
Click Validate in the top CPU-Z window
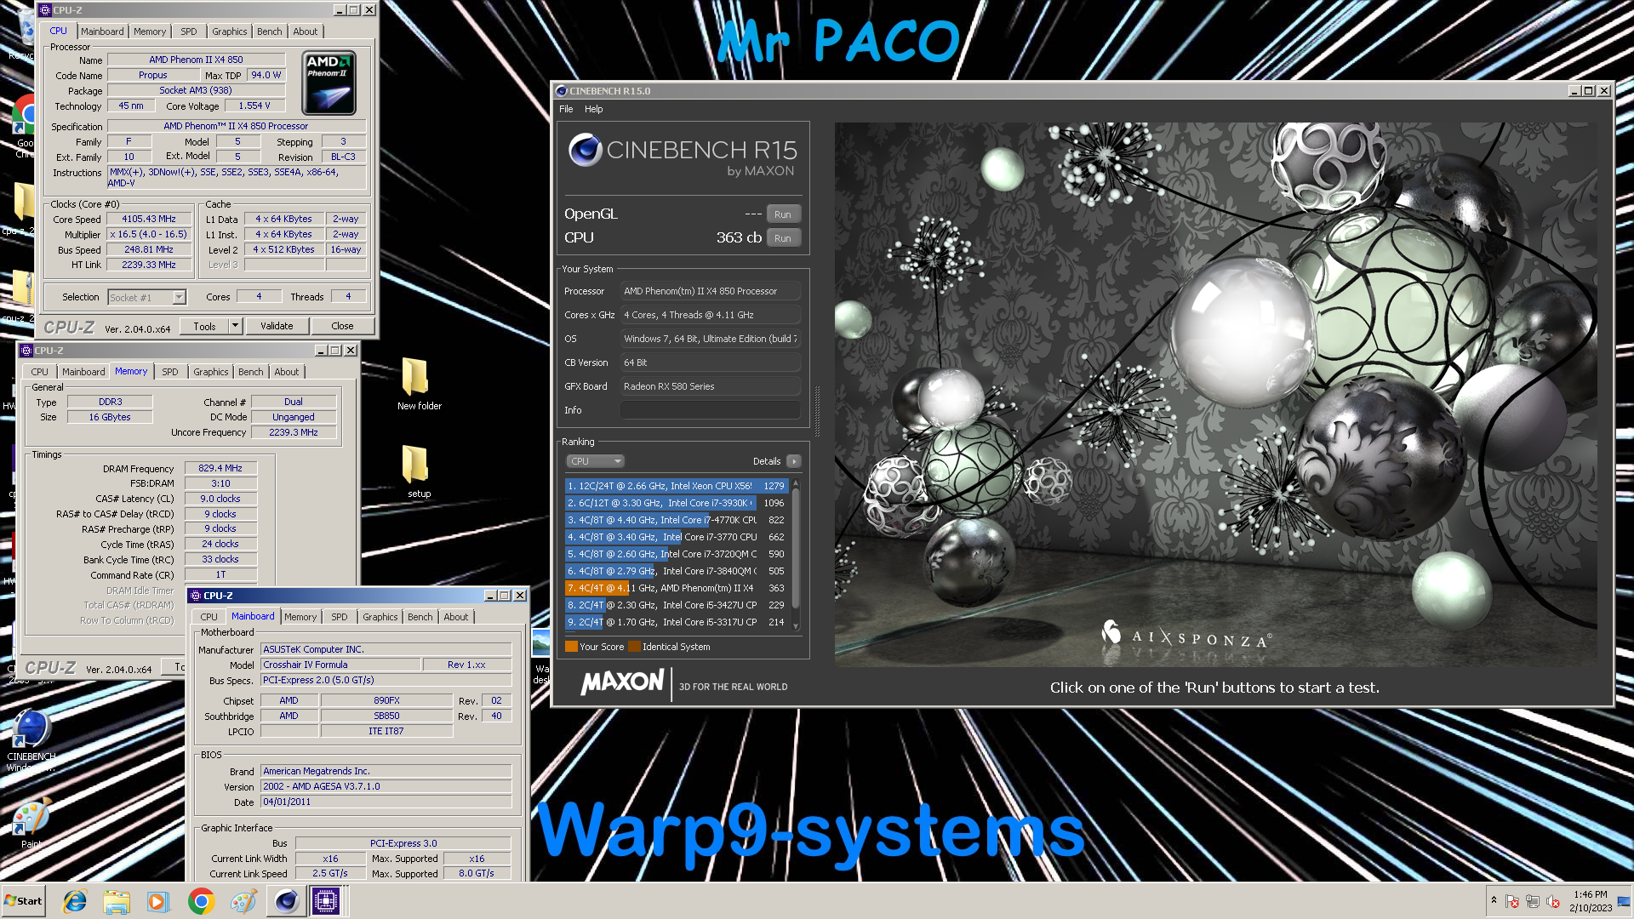click(277, 326)
